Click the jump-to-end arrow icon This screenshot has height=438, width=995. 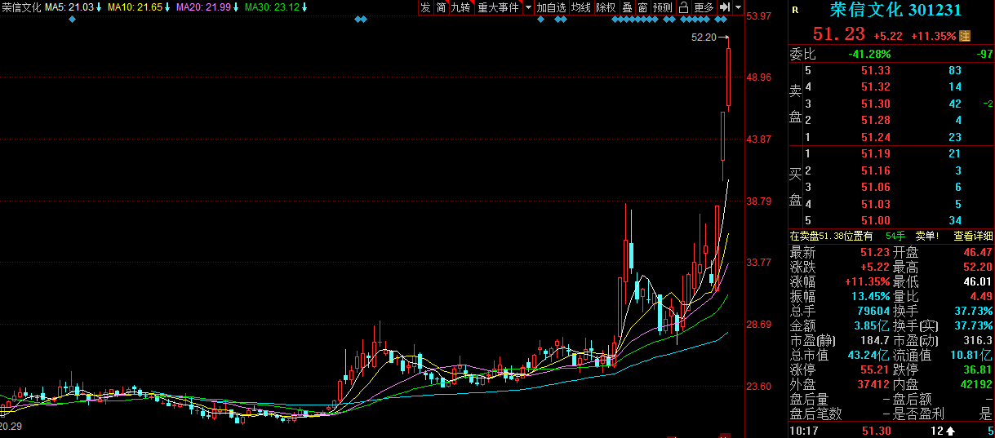(724, 7)
